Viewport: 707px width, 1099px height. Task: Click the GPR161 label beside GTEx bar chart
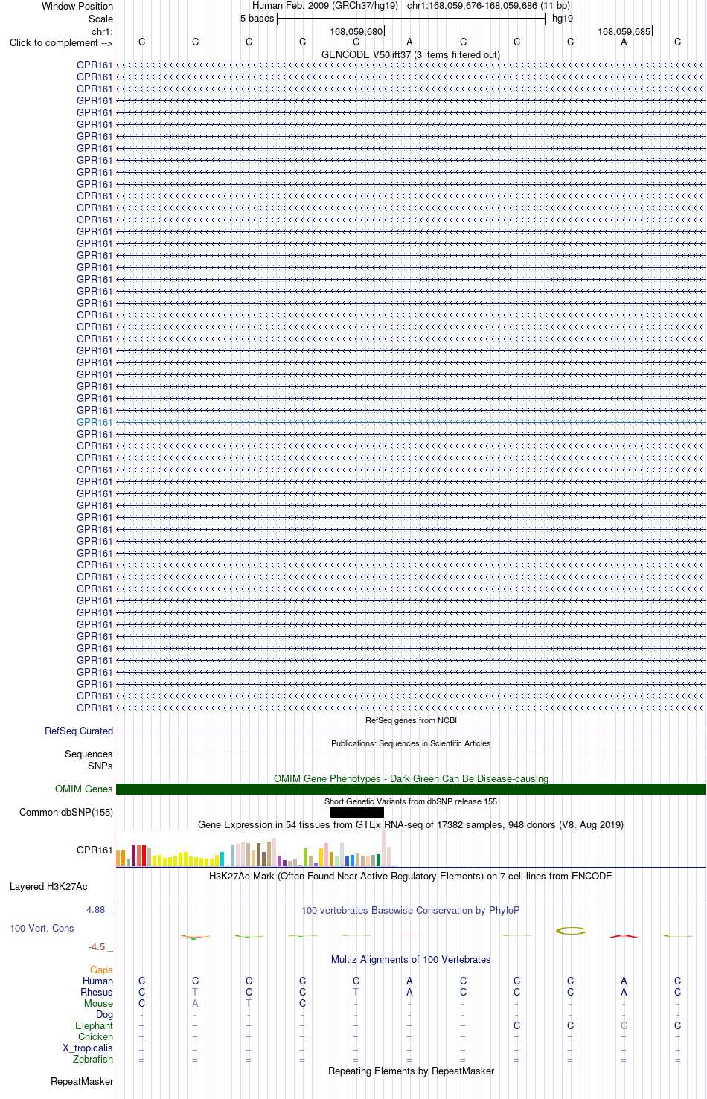[x=95, y=850]
